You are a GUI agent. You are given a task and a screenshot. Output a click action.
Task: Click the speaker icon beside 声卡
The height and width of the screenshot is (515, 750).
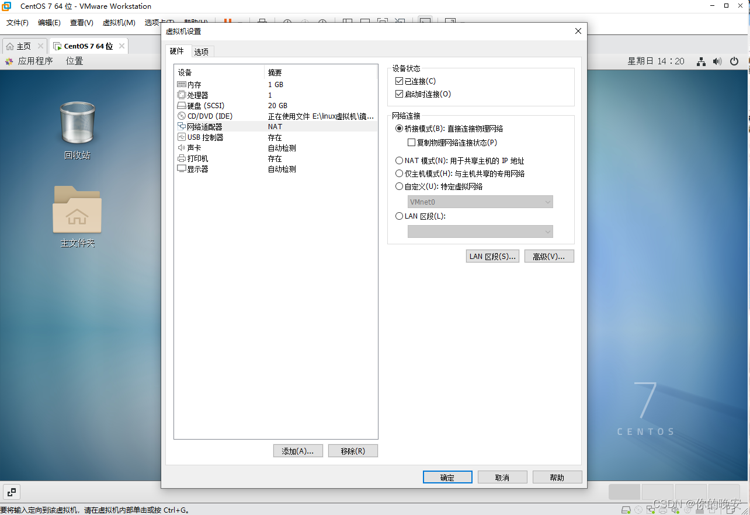click(181, 148)
